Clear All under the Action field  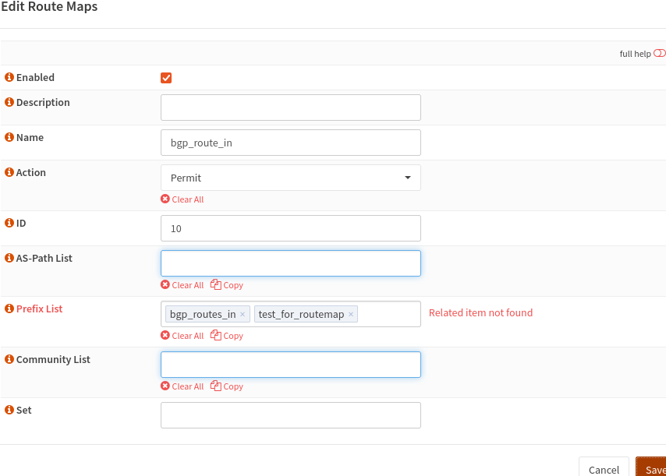182,199
